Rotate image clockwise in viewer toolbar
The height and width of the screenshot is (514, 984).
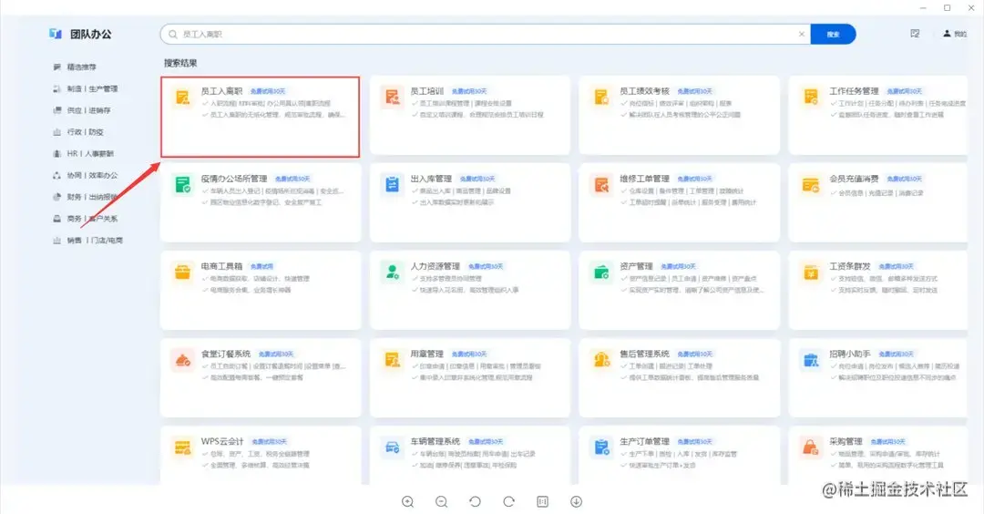coord(509,501)
